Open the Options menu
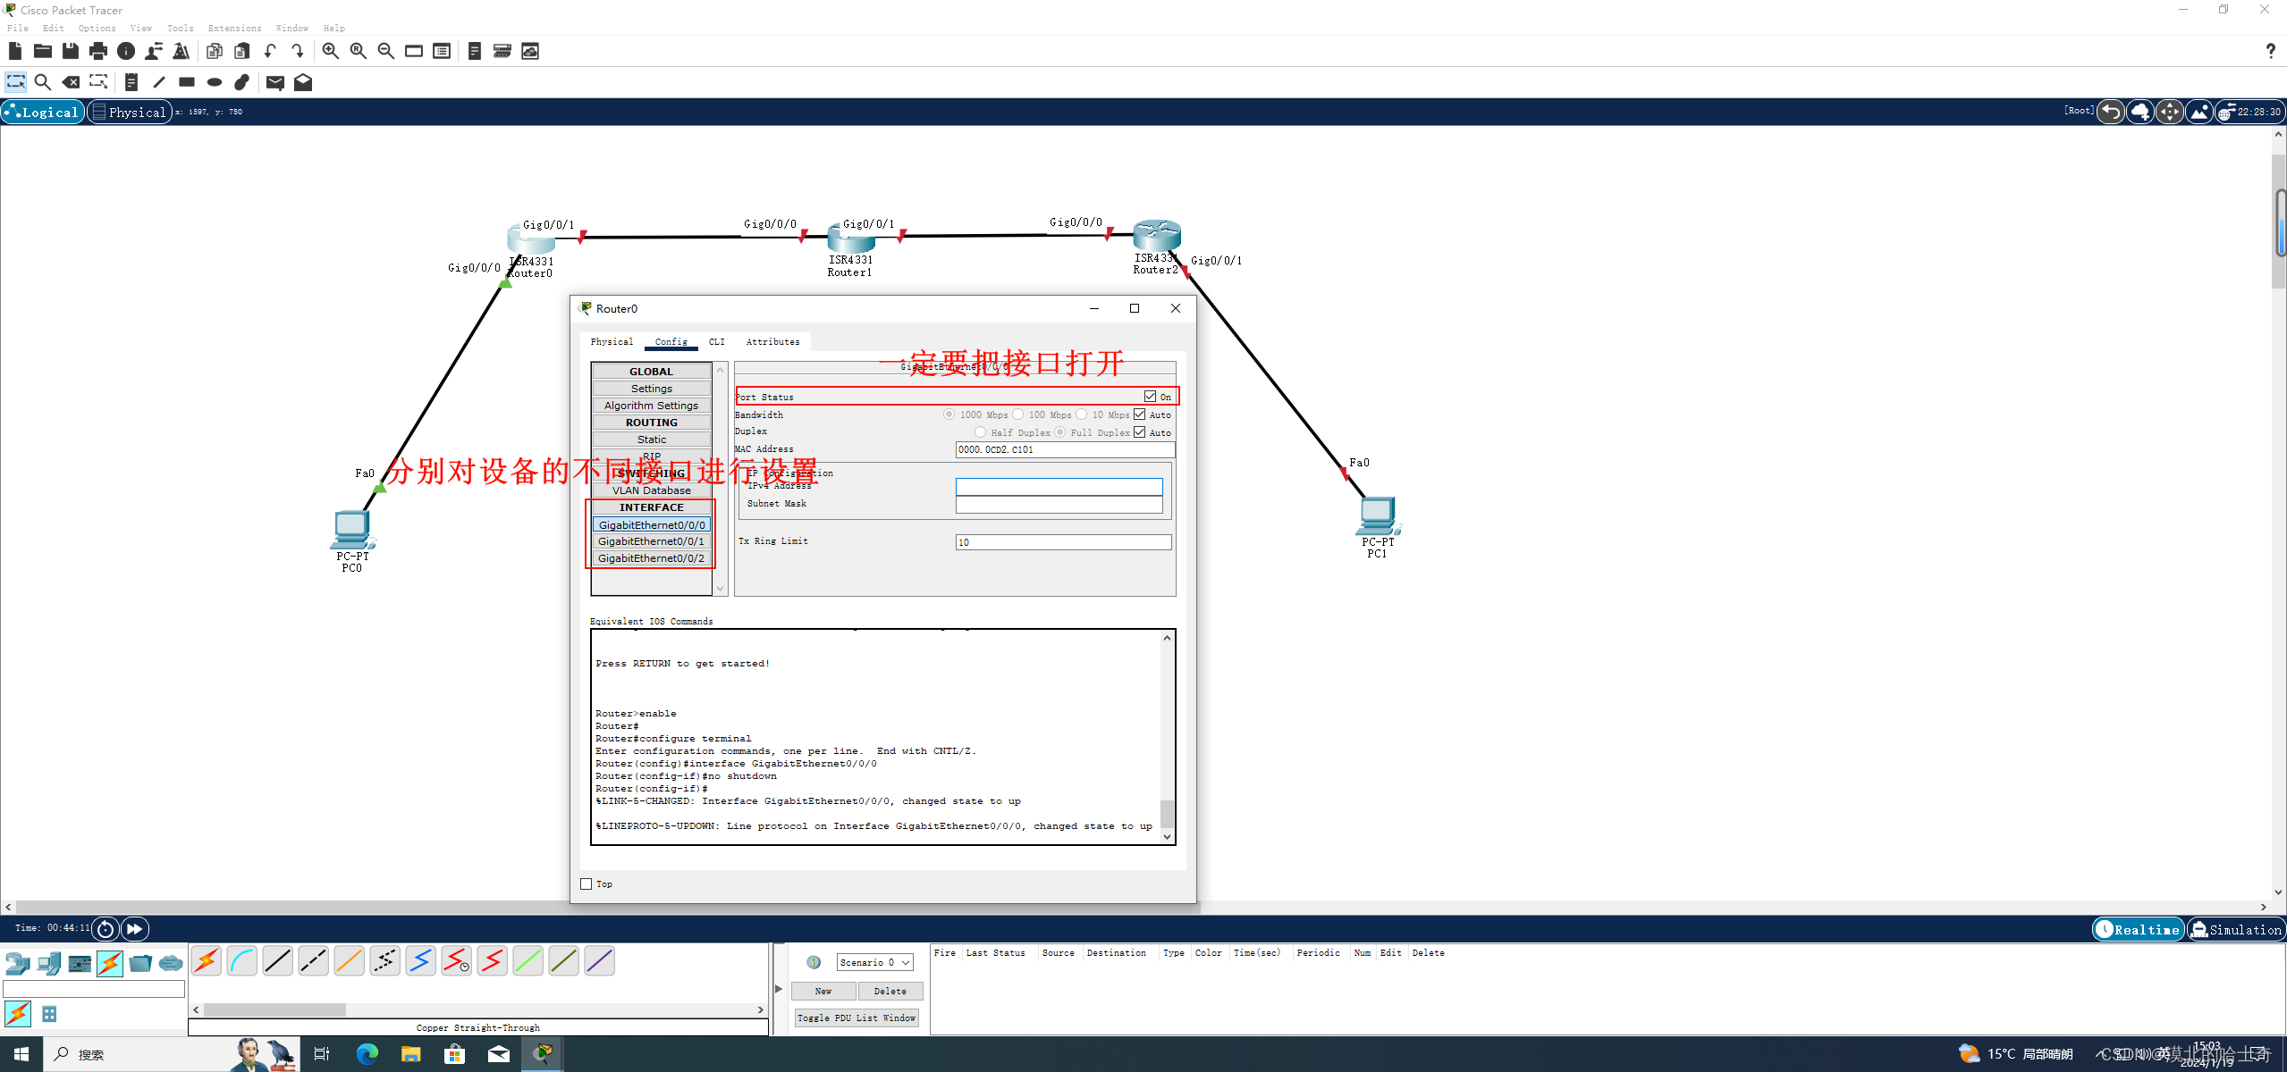 pyautogui.click(x=97, y=29)
